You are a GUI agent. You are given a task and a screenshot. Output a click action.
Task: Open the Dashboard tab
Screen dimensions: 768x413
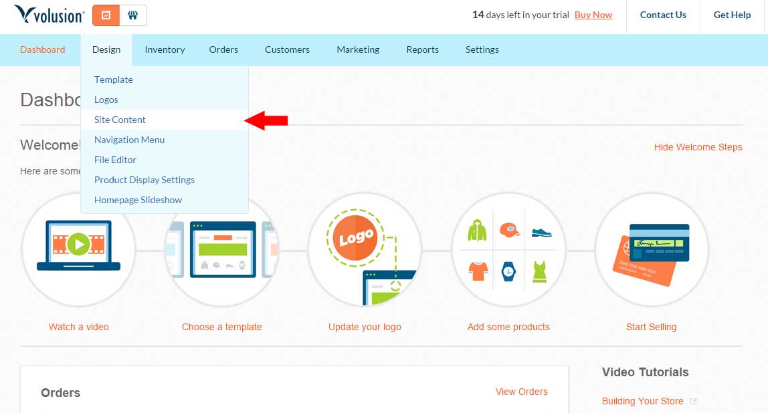(x=43, y=49)
